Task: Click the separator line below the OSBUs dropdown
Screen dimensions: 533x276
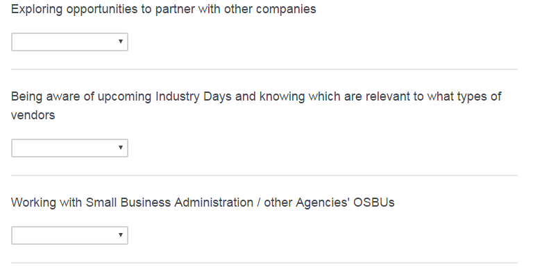Action: coord(264,263)
